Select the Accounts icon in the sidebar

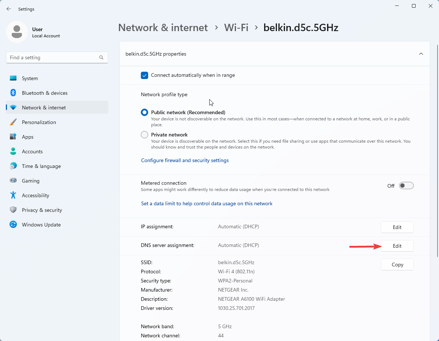click(x=13, y=151)
